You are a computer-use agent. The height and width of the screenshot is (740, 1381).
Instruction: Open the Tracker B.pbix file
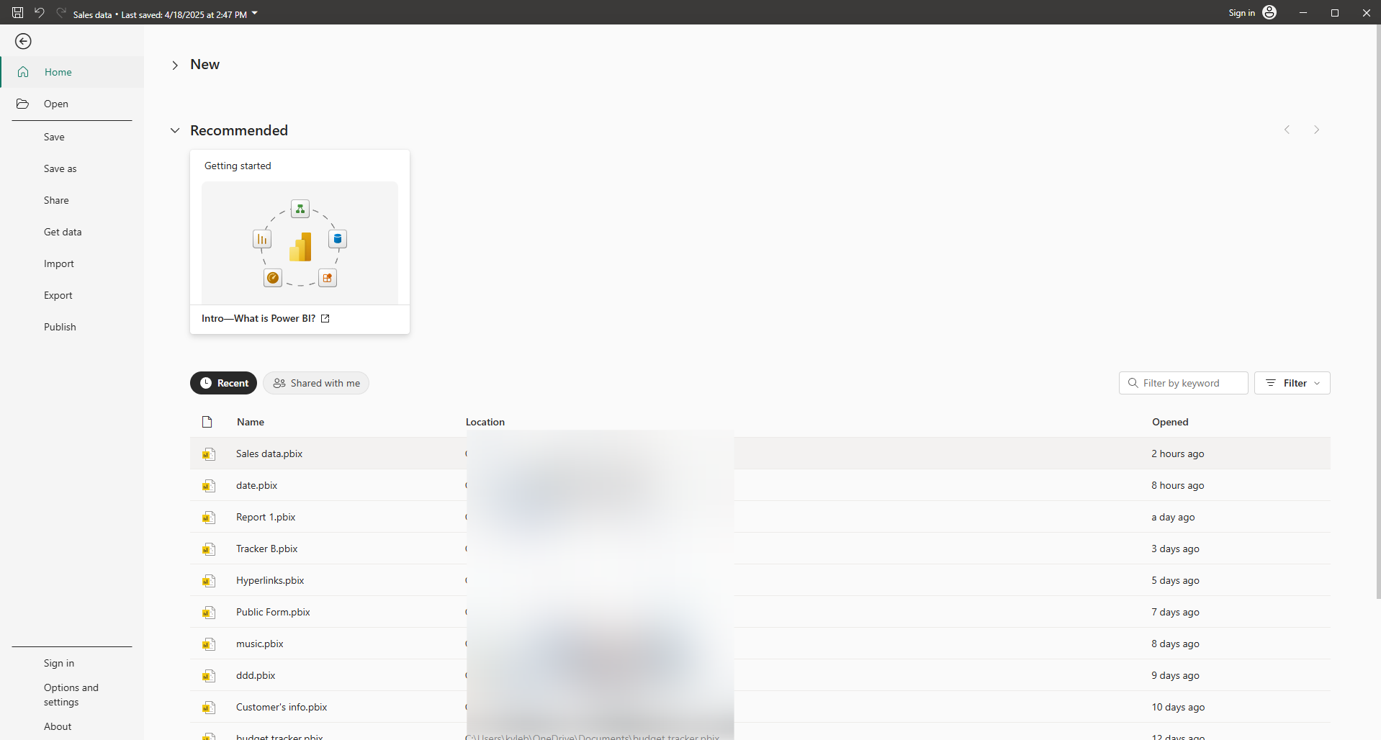[266, 549]
